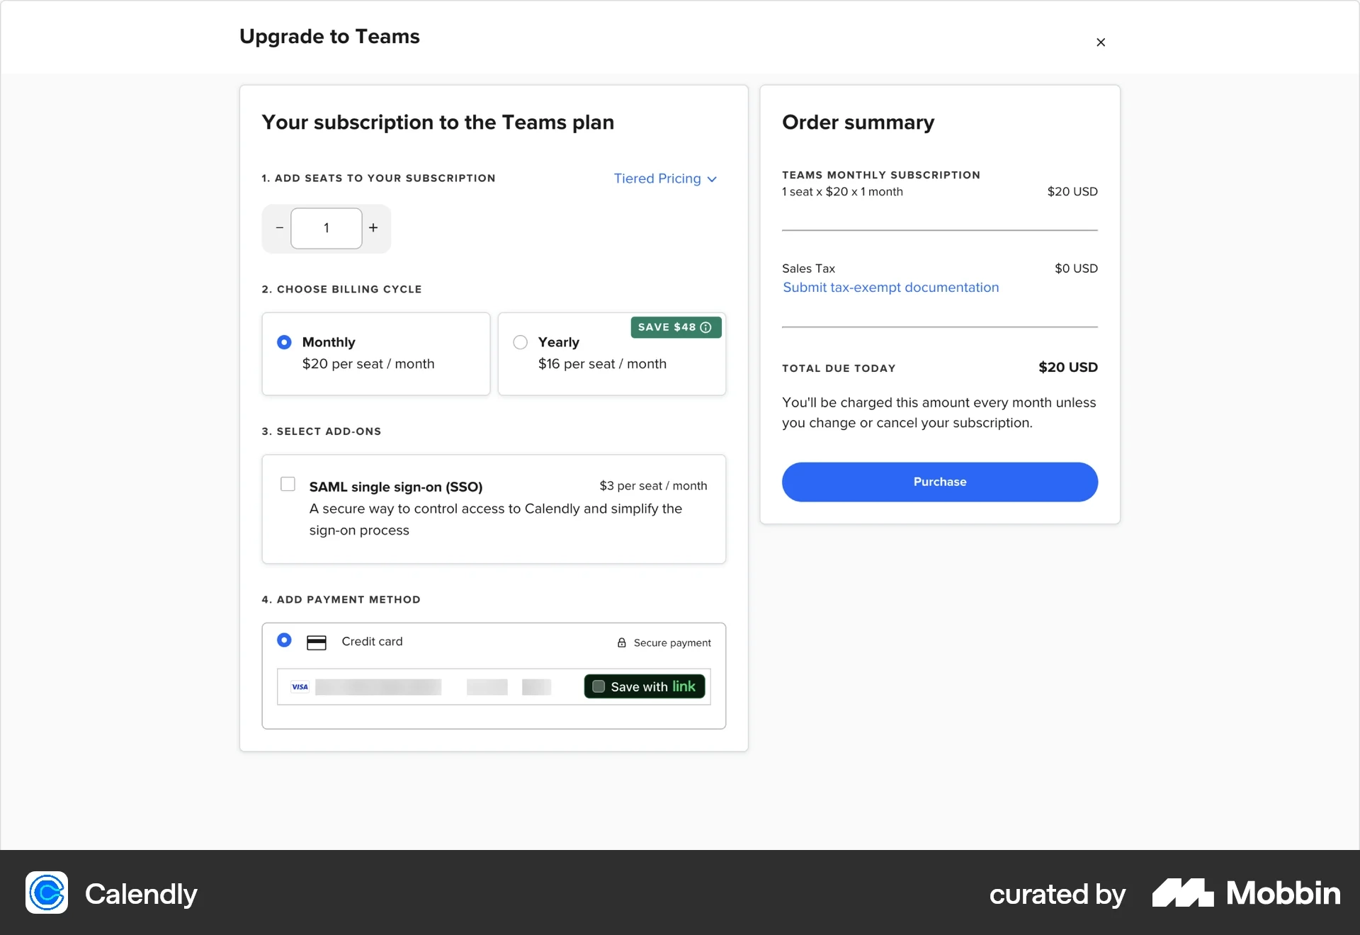Viewport: 1360px width, 935px height.
Task: Click the seat quantity input field
Action: 327,228
